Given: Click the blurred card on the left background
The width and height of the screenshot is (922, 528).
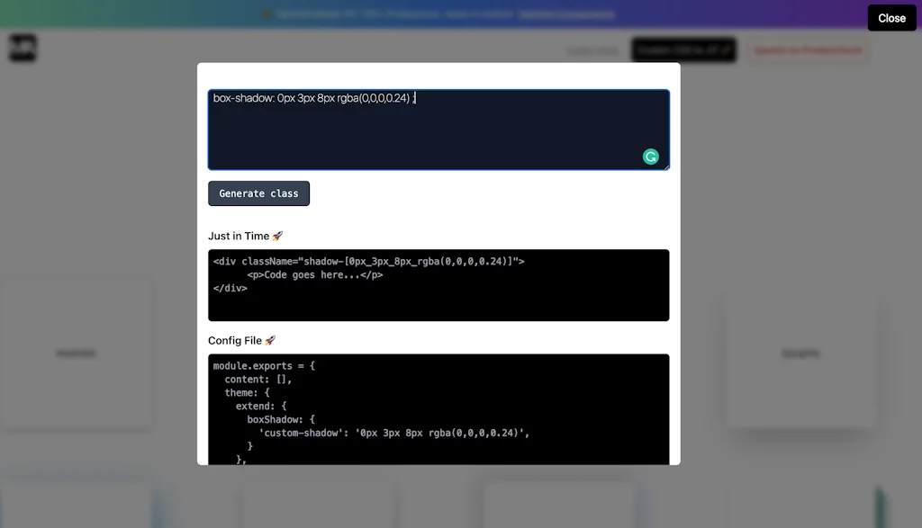Looking at the screenshot, I should tap(77, 353).
